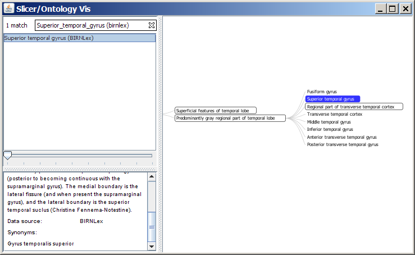This screenshot has width=415, height=255.
Task: Clear the search field with X icon
Action: pyautogui.click(x=151, y=25)
